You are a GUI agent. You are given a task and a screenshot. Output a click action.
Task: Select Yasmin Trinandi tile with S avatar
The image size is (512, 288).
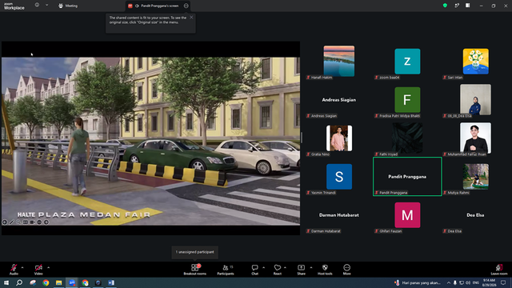pyautogui.click(x=339, y=177)
